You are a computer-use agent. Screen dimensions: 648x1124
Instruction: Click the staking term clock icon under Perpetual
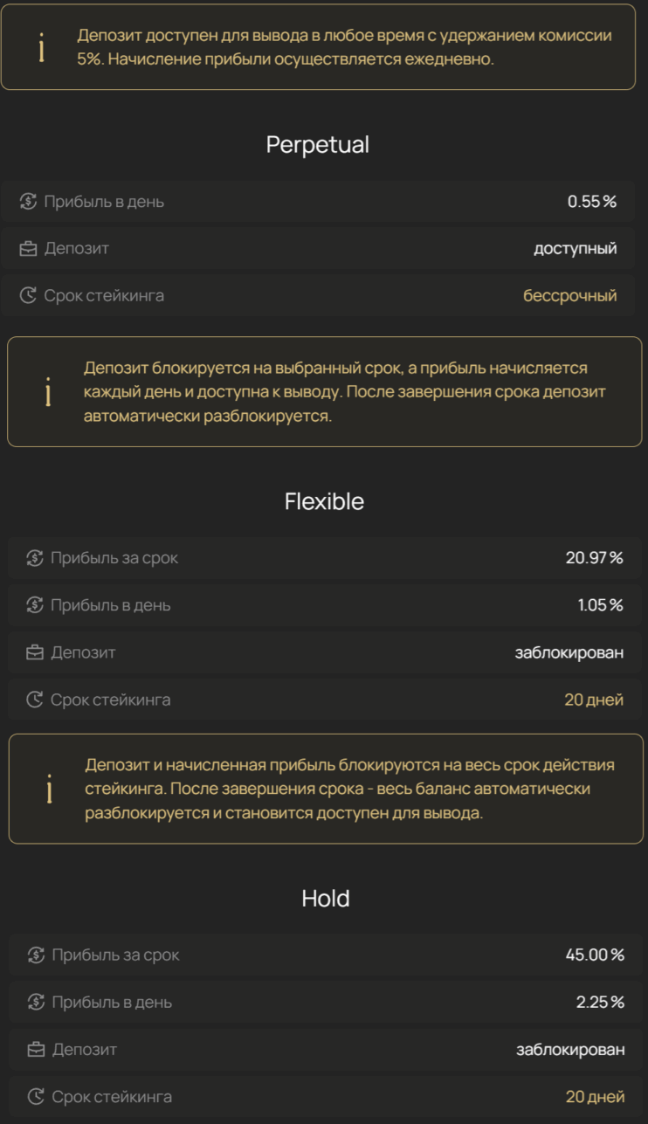tap(28, 295)
